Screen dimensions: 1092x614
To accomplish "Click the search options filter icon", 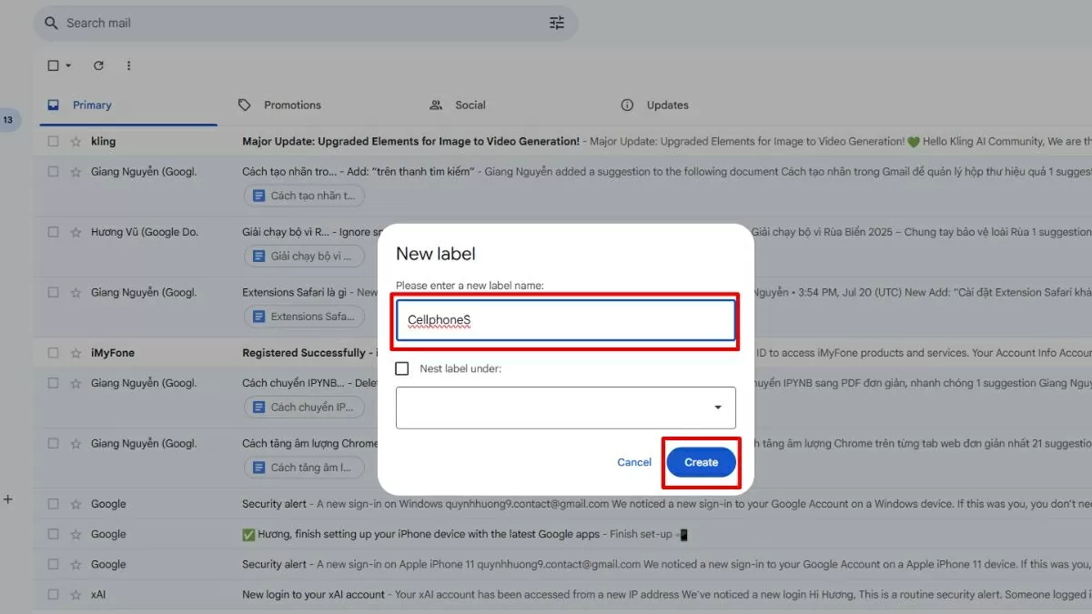I will 557,23.
